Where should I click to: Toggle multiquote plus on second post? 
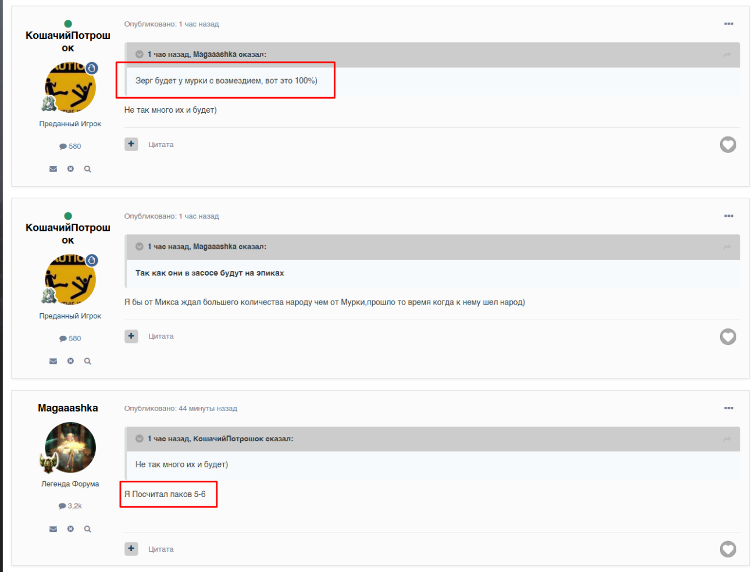pyautogui.click(x=131, y=336)
